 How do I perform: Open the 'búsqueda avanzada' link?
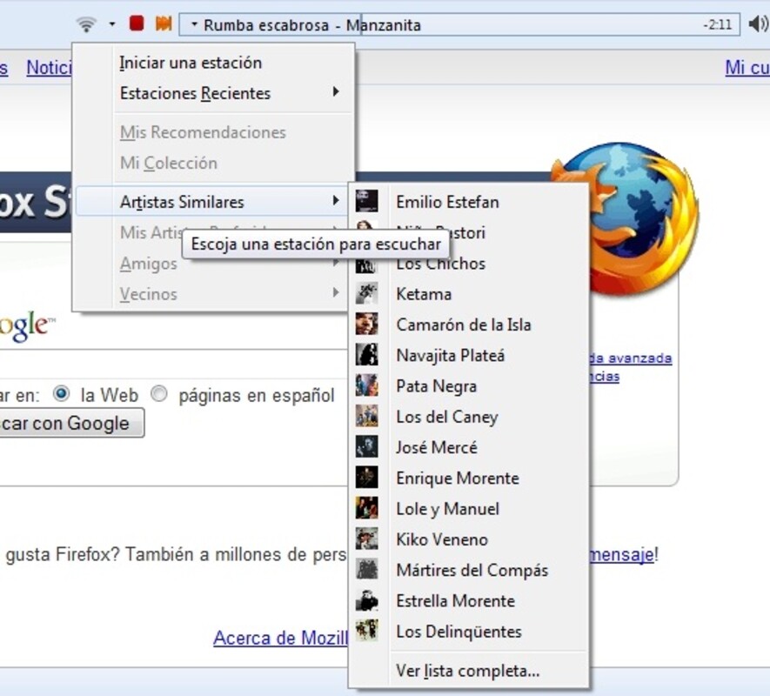point(631,358)
